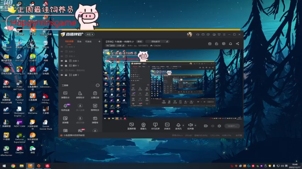Open File Explorer from the taskbar
Viewport: 302px width, 169px height.
point(22,166)
